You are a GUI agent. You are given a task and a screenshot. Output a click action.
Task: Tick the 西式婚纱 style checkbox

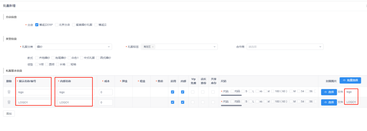click(x=98, y=58)
